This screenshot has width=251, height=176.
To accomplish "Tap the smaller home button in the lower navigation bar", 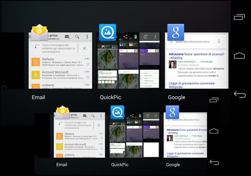I will pyautogui.click(x=214, y=131).
